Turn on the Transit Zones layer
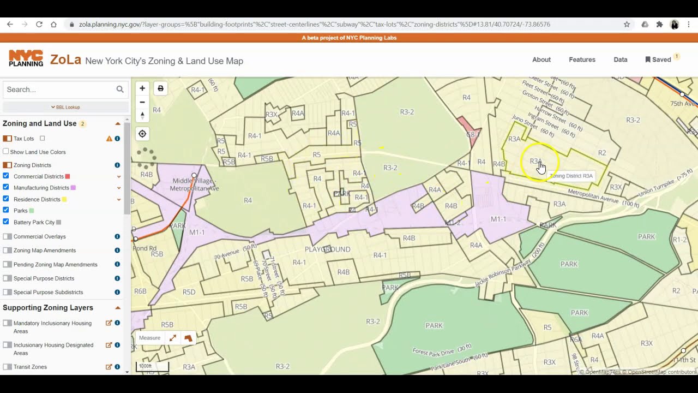698x393 pixels. point(7,367)
